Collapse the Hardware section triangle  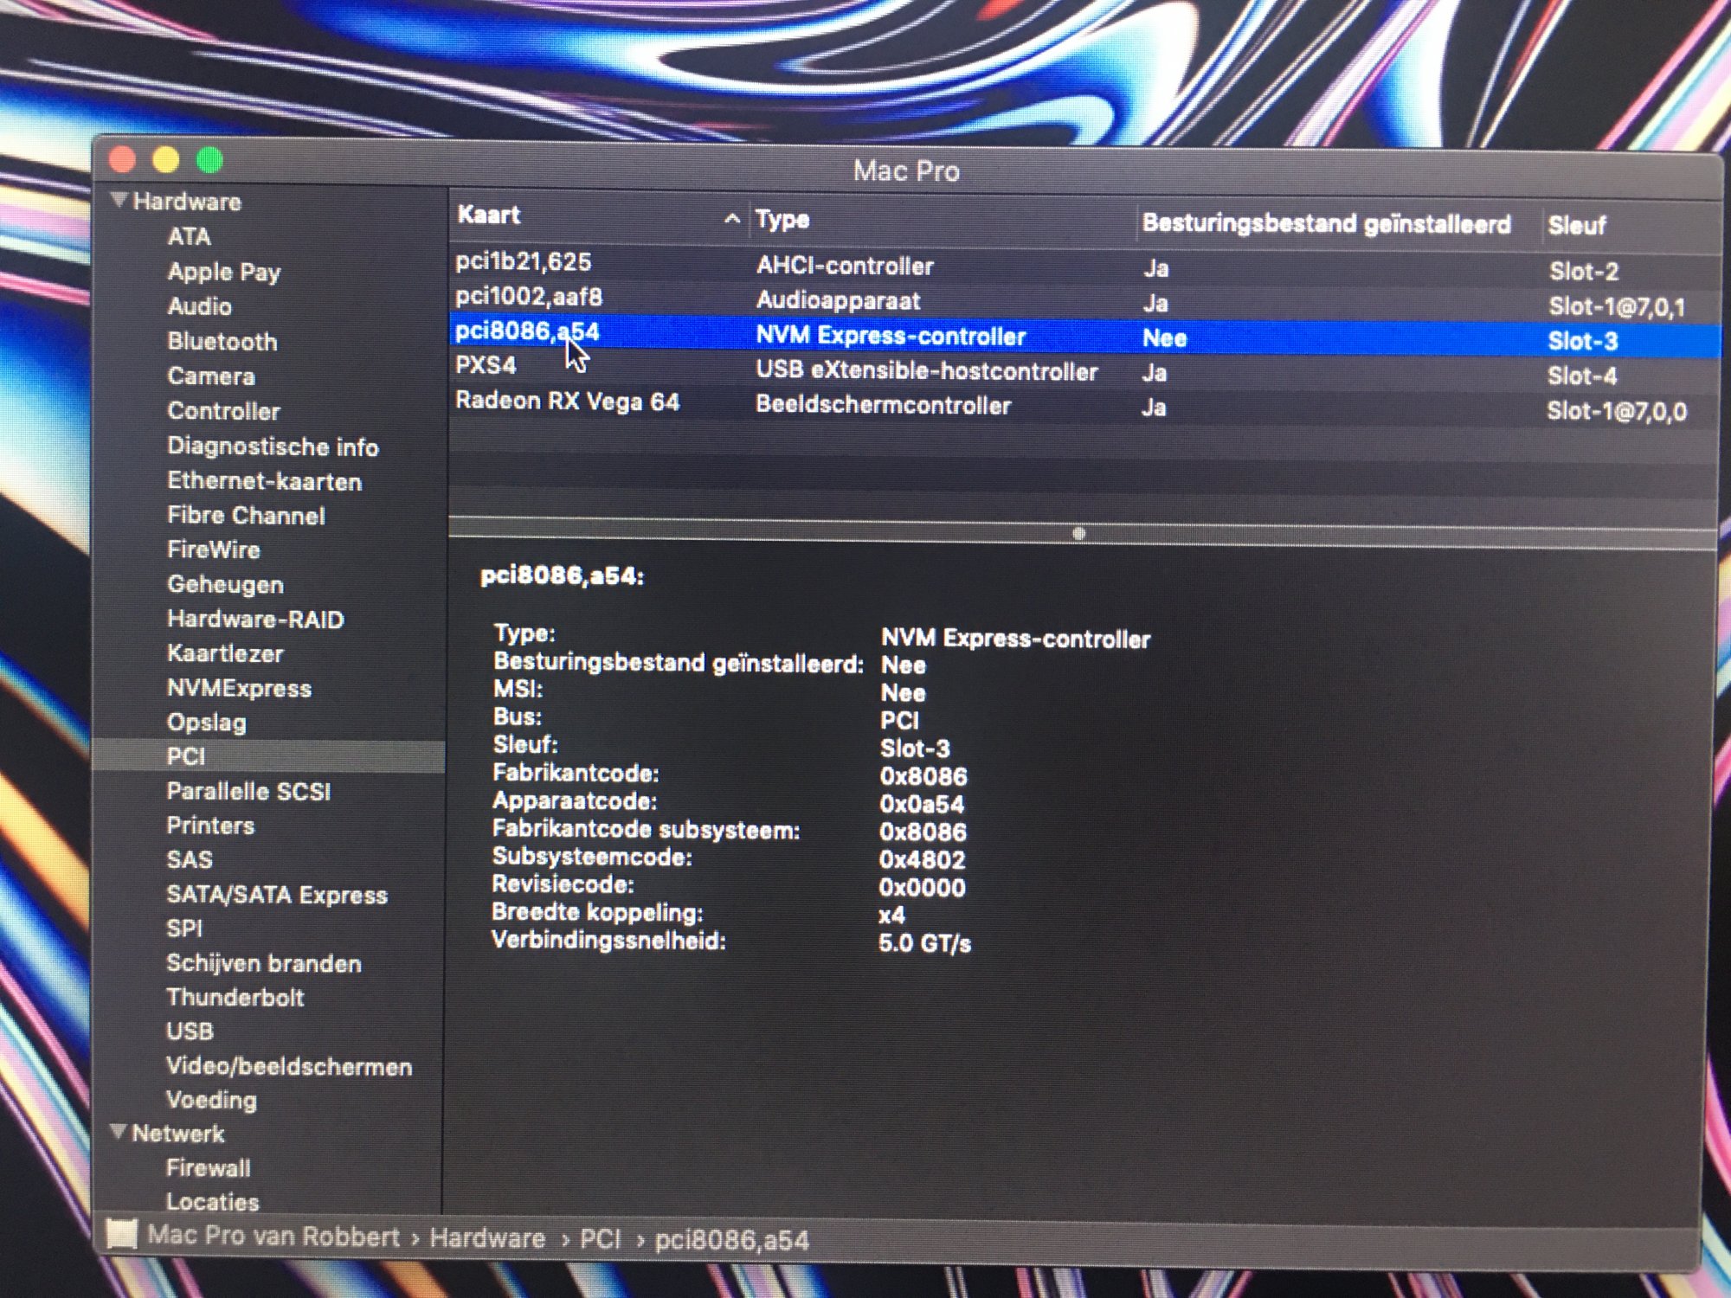click(x=119, y=200)
